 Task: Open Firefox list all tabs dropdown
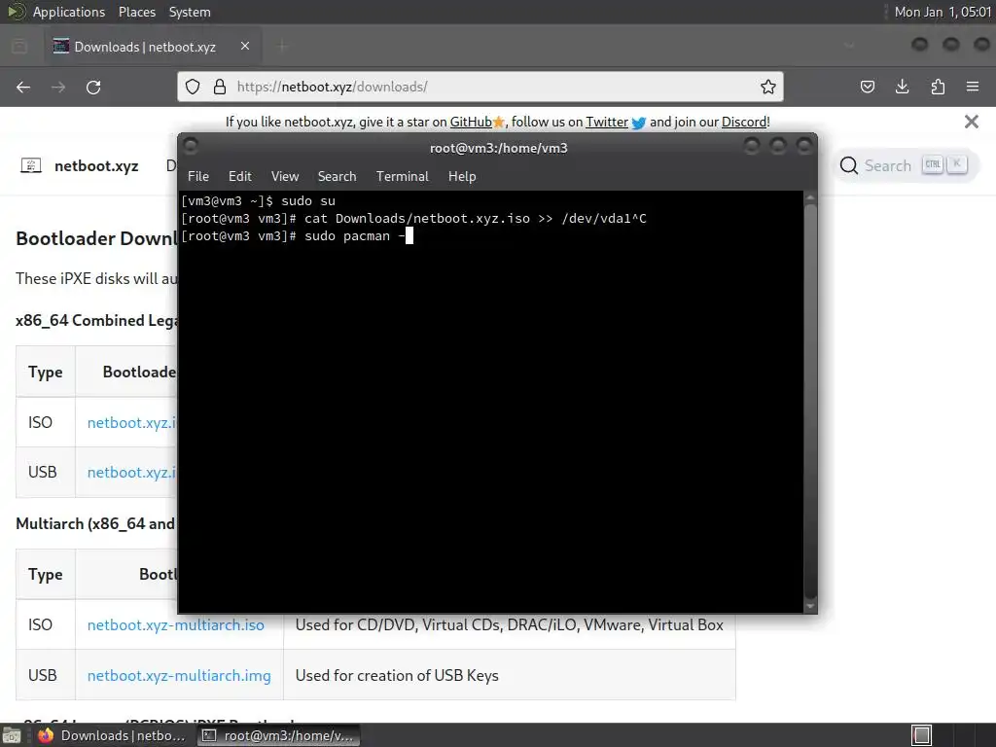[x=849, y=46]
